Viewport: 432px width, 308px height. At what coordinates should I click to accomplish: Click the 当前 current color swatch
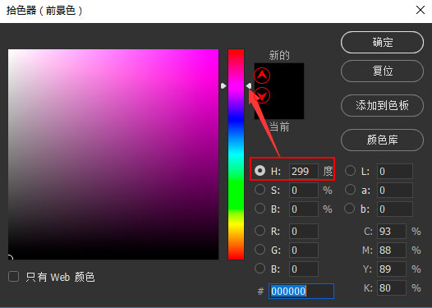(x=279, y=105)
